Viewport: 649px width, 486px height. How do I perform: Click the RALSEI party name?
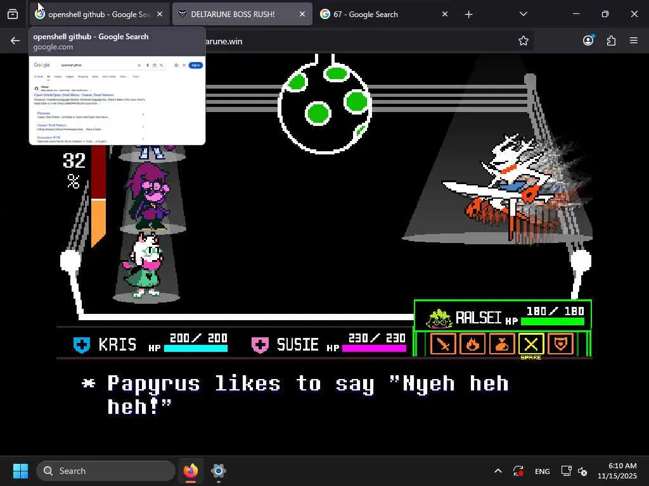tap(478, 318)
